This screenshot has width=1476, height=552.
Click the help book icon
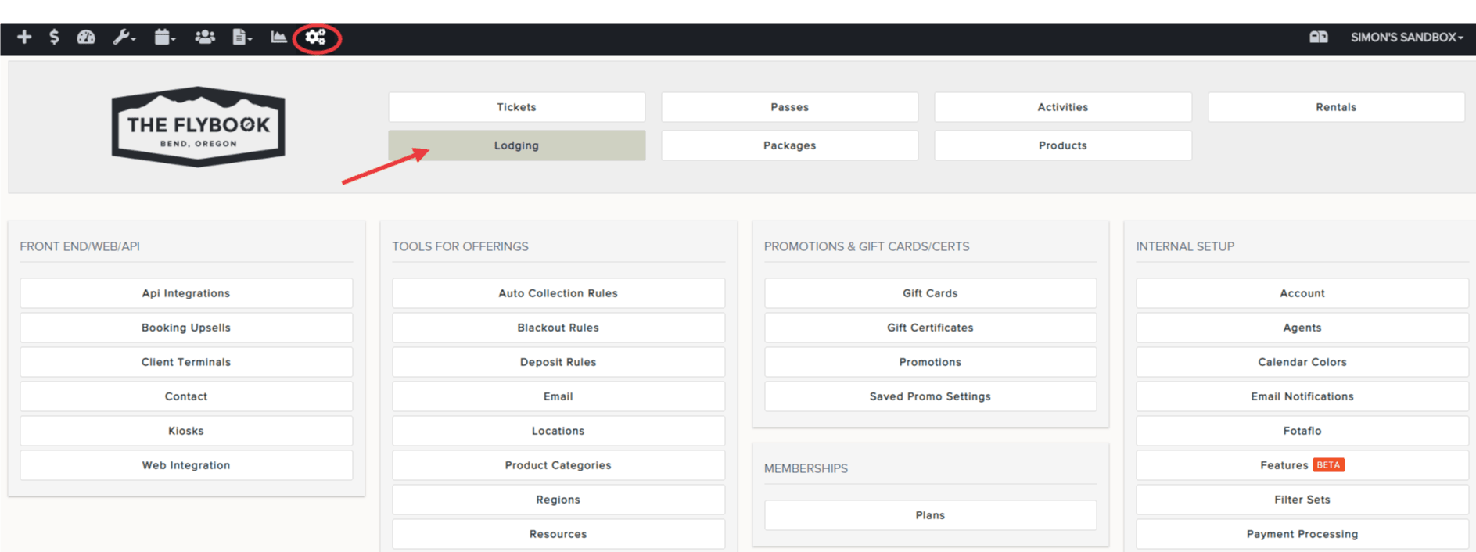click(x=1319, y=37)
